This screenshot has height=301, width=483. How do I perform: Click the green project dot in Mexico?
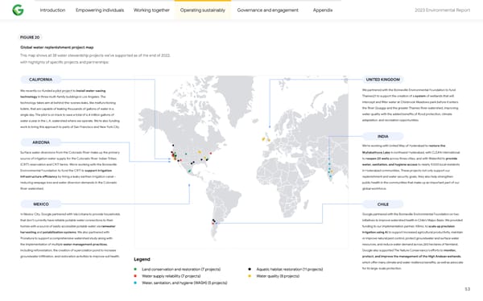pyautogui.click(x=189, y=171)
